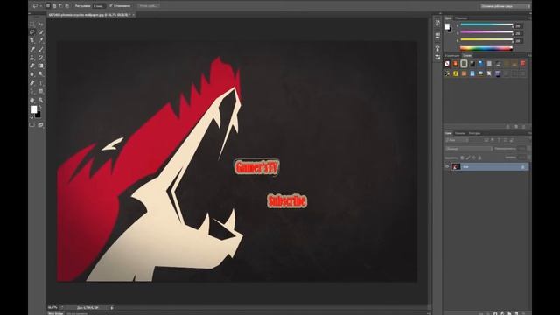Select the Eraser tool
This screenshot has width=560, height=315.
[32, 66]
